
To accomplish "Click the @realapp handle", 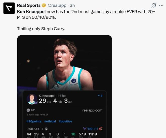I will 57,5.
